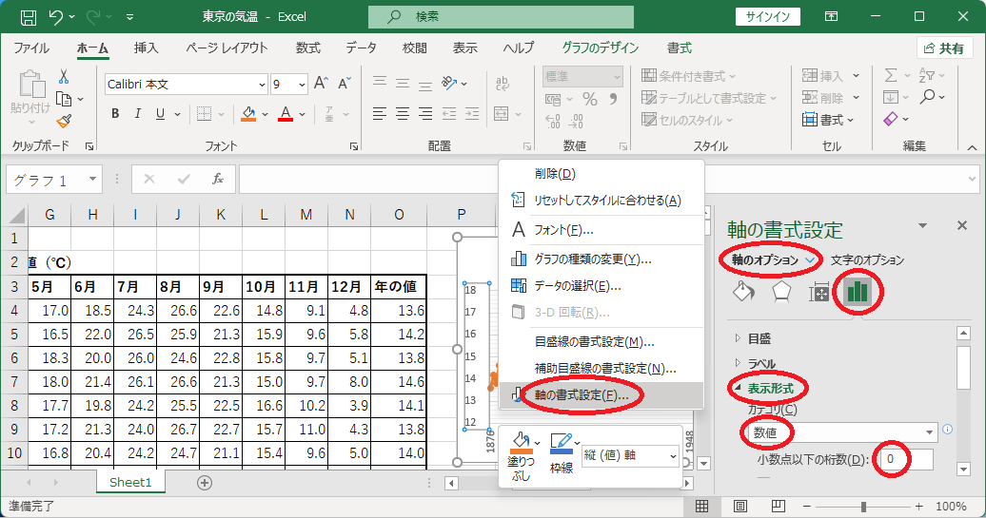The width and height of the screenshot is (986, 518).
Task: Click the Fill down icon in the editing group
Action: coord(891,97)
